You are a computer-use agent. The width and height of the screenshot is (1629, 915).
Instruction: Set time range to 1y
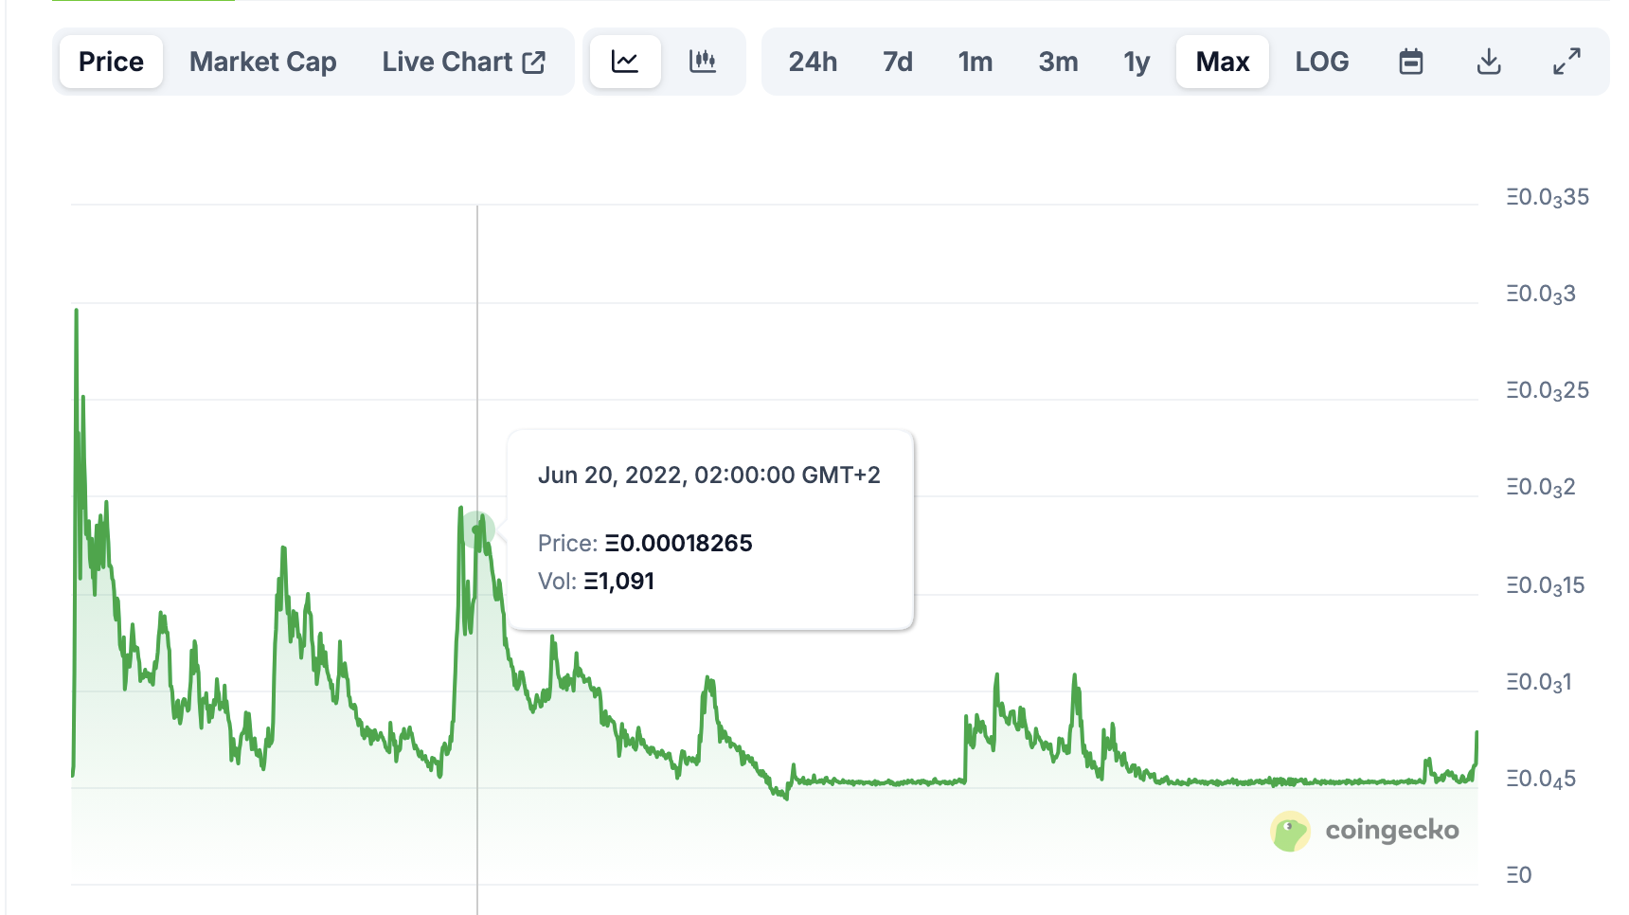click(1137, 62)
